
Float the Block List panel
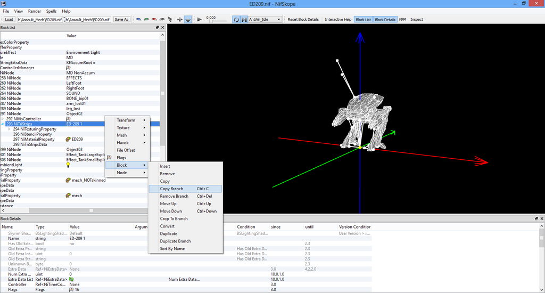[x=157, y=28]
